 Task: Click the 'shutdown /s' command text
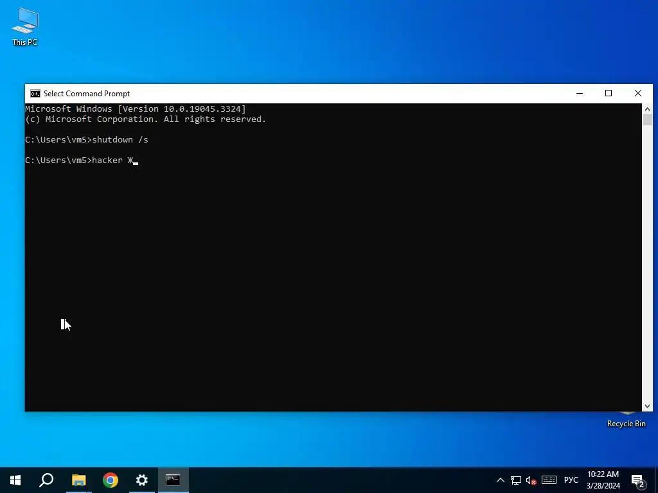pyautogui.click(x=120, y=139)
